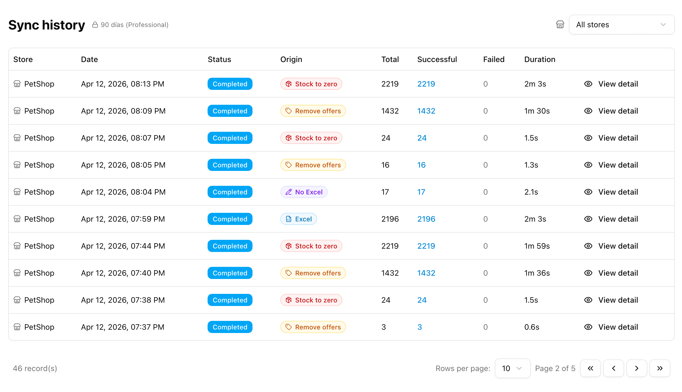682x392 pixels.
Task: Click successful count 1432 in 07:40 PM row
Action: tap(426, 273)
